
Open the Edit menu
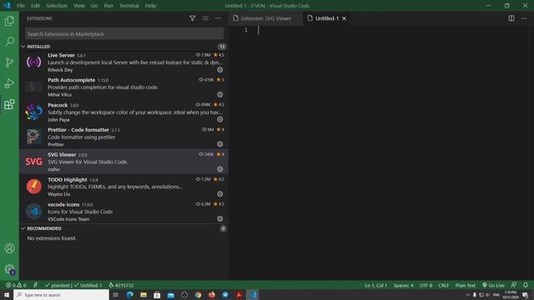coord(35,6)
